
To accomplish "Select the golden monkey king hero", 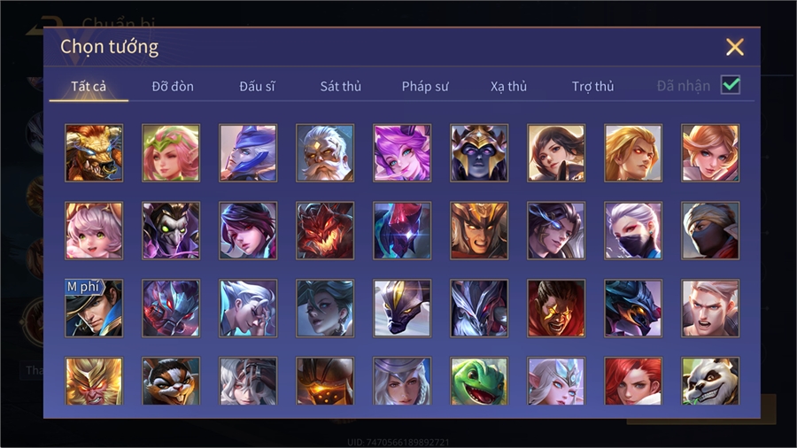I will [94, 381].
